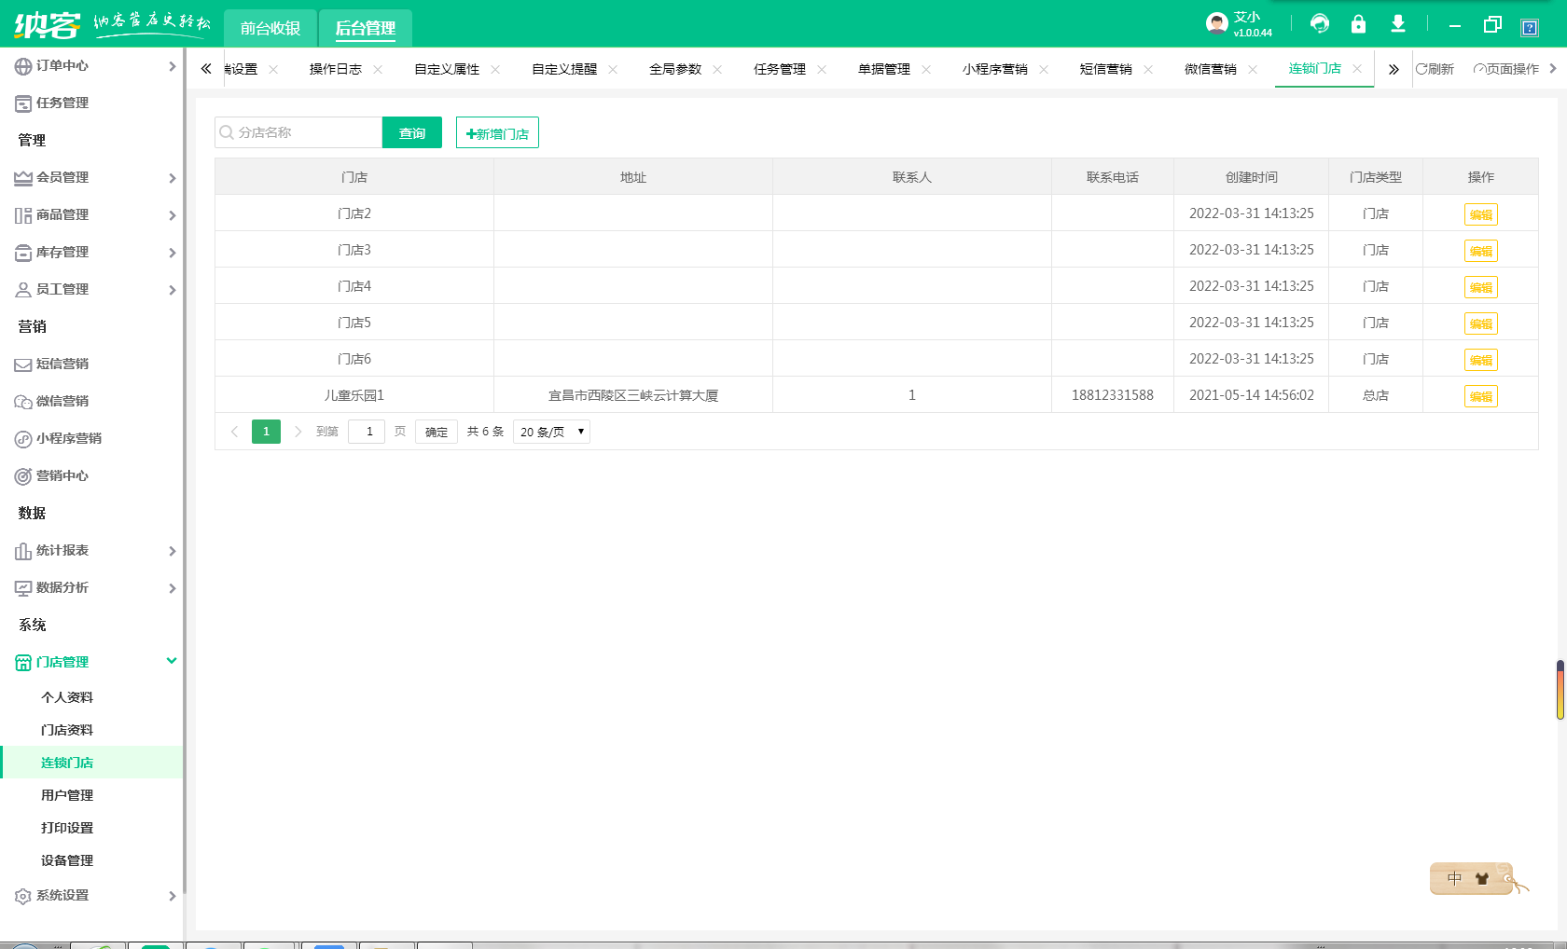Switch to the 全局参数 tab
This screenshot has width=1567, height=949.
tap(674, 70)
